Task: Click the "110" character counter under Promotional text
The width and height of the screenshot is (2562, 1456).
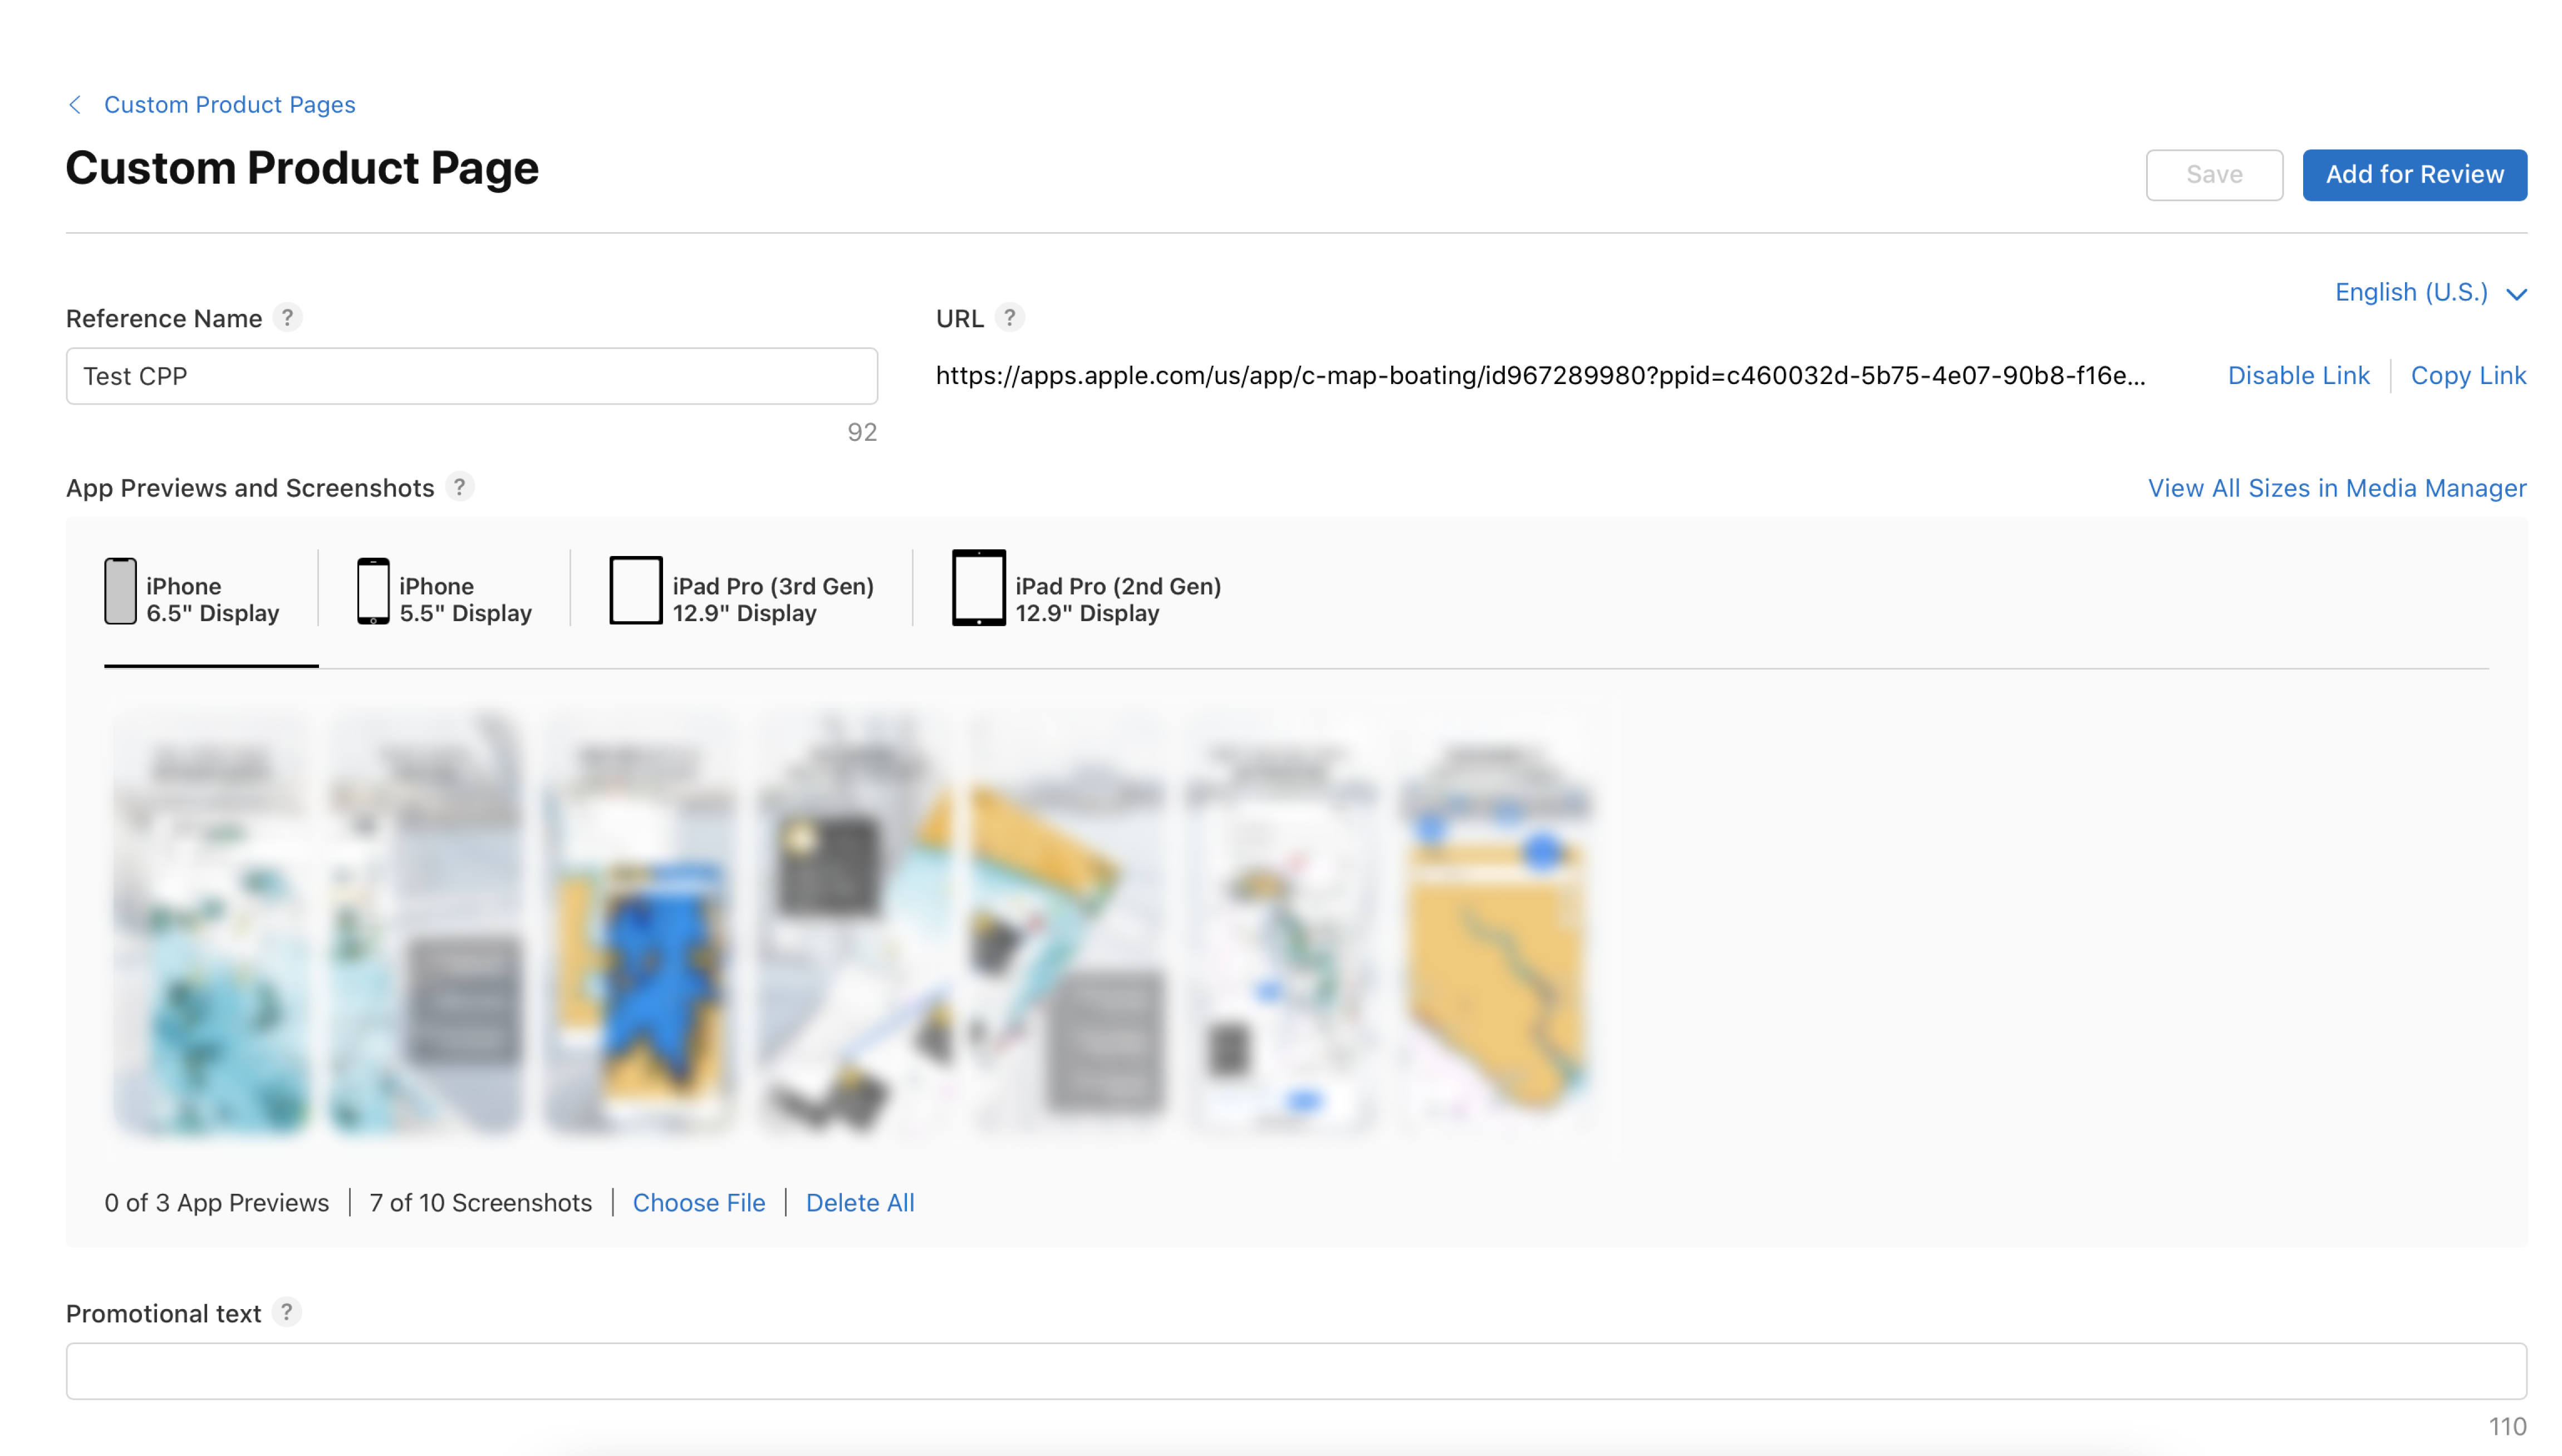Action: click(2507, 1427)
